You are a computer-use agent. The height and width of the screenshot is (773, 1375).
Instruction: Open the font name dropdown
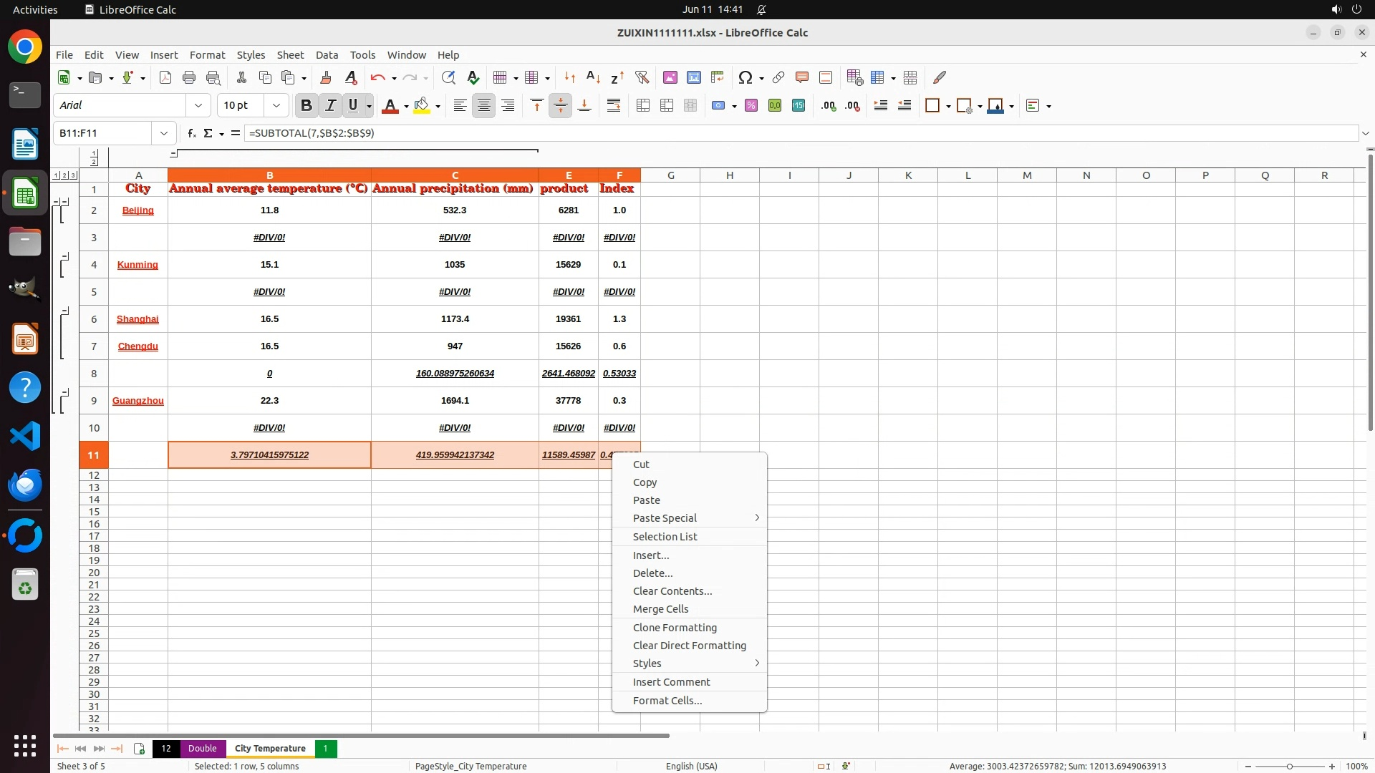[198, 105]
